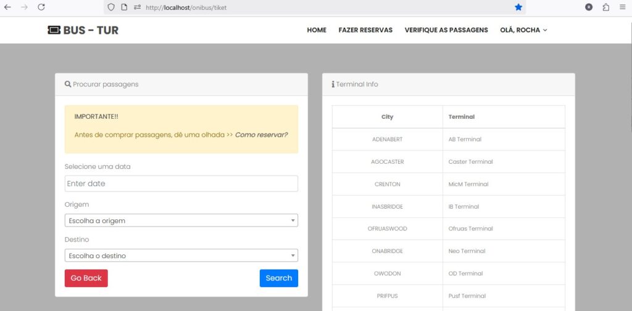Open site permissions icon in address bar
The image size is (632, 311).
137,7
